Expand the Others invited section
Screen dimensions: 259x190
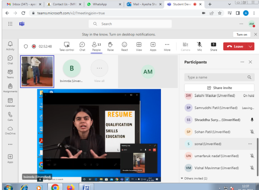point(196,178)
